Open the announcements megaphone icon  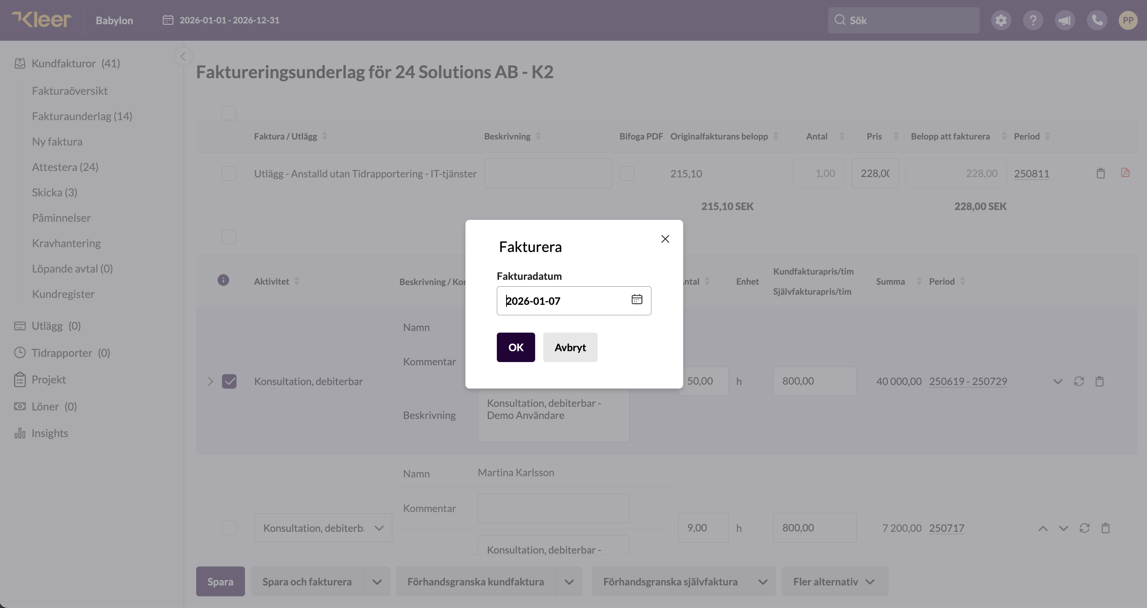click(x=1065, y=21)
